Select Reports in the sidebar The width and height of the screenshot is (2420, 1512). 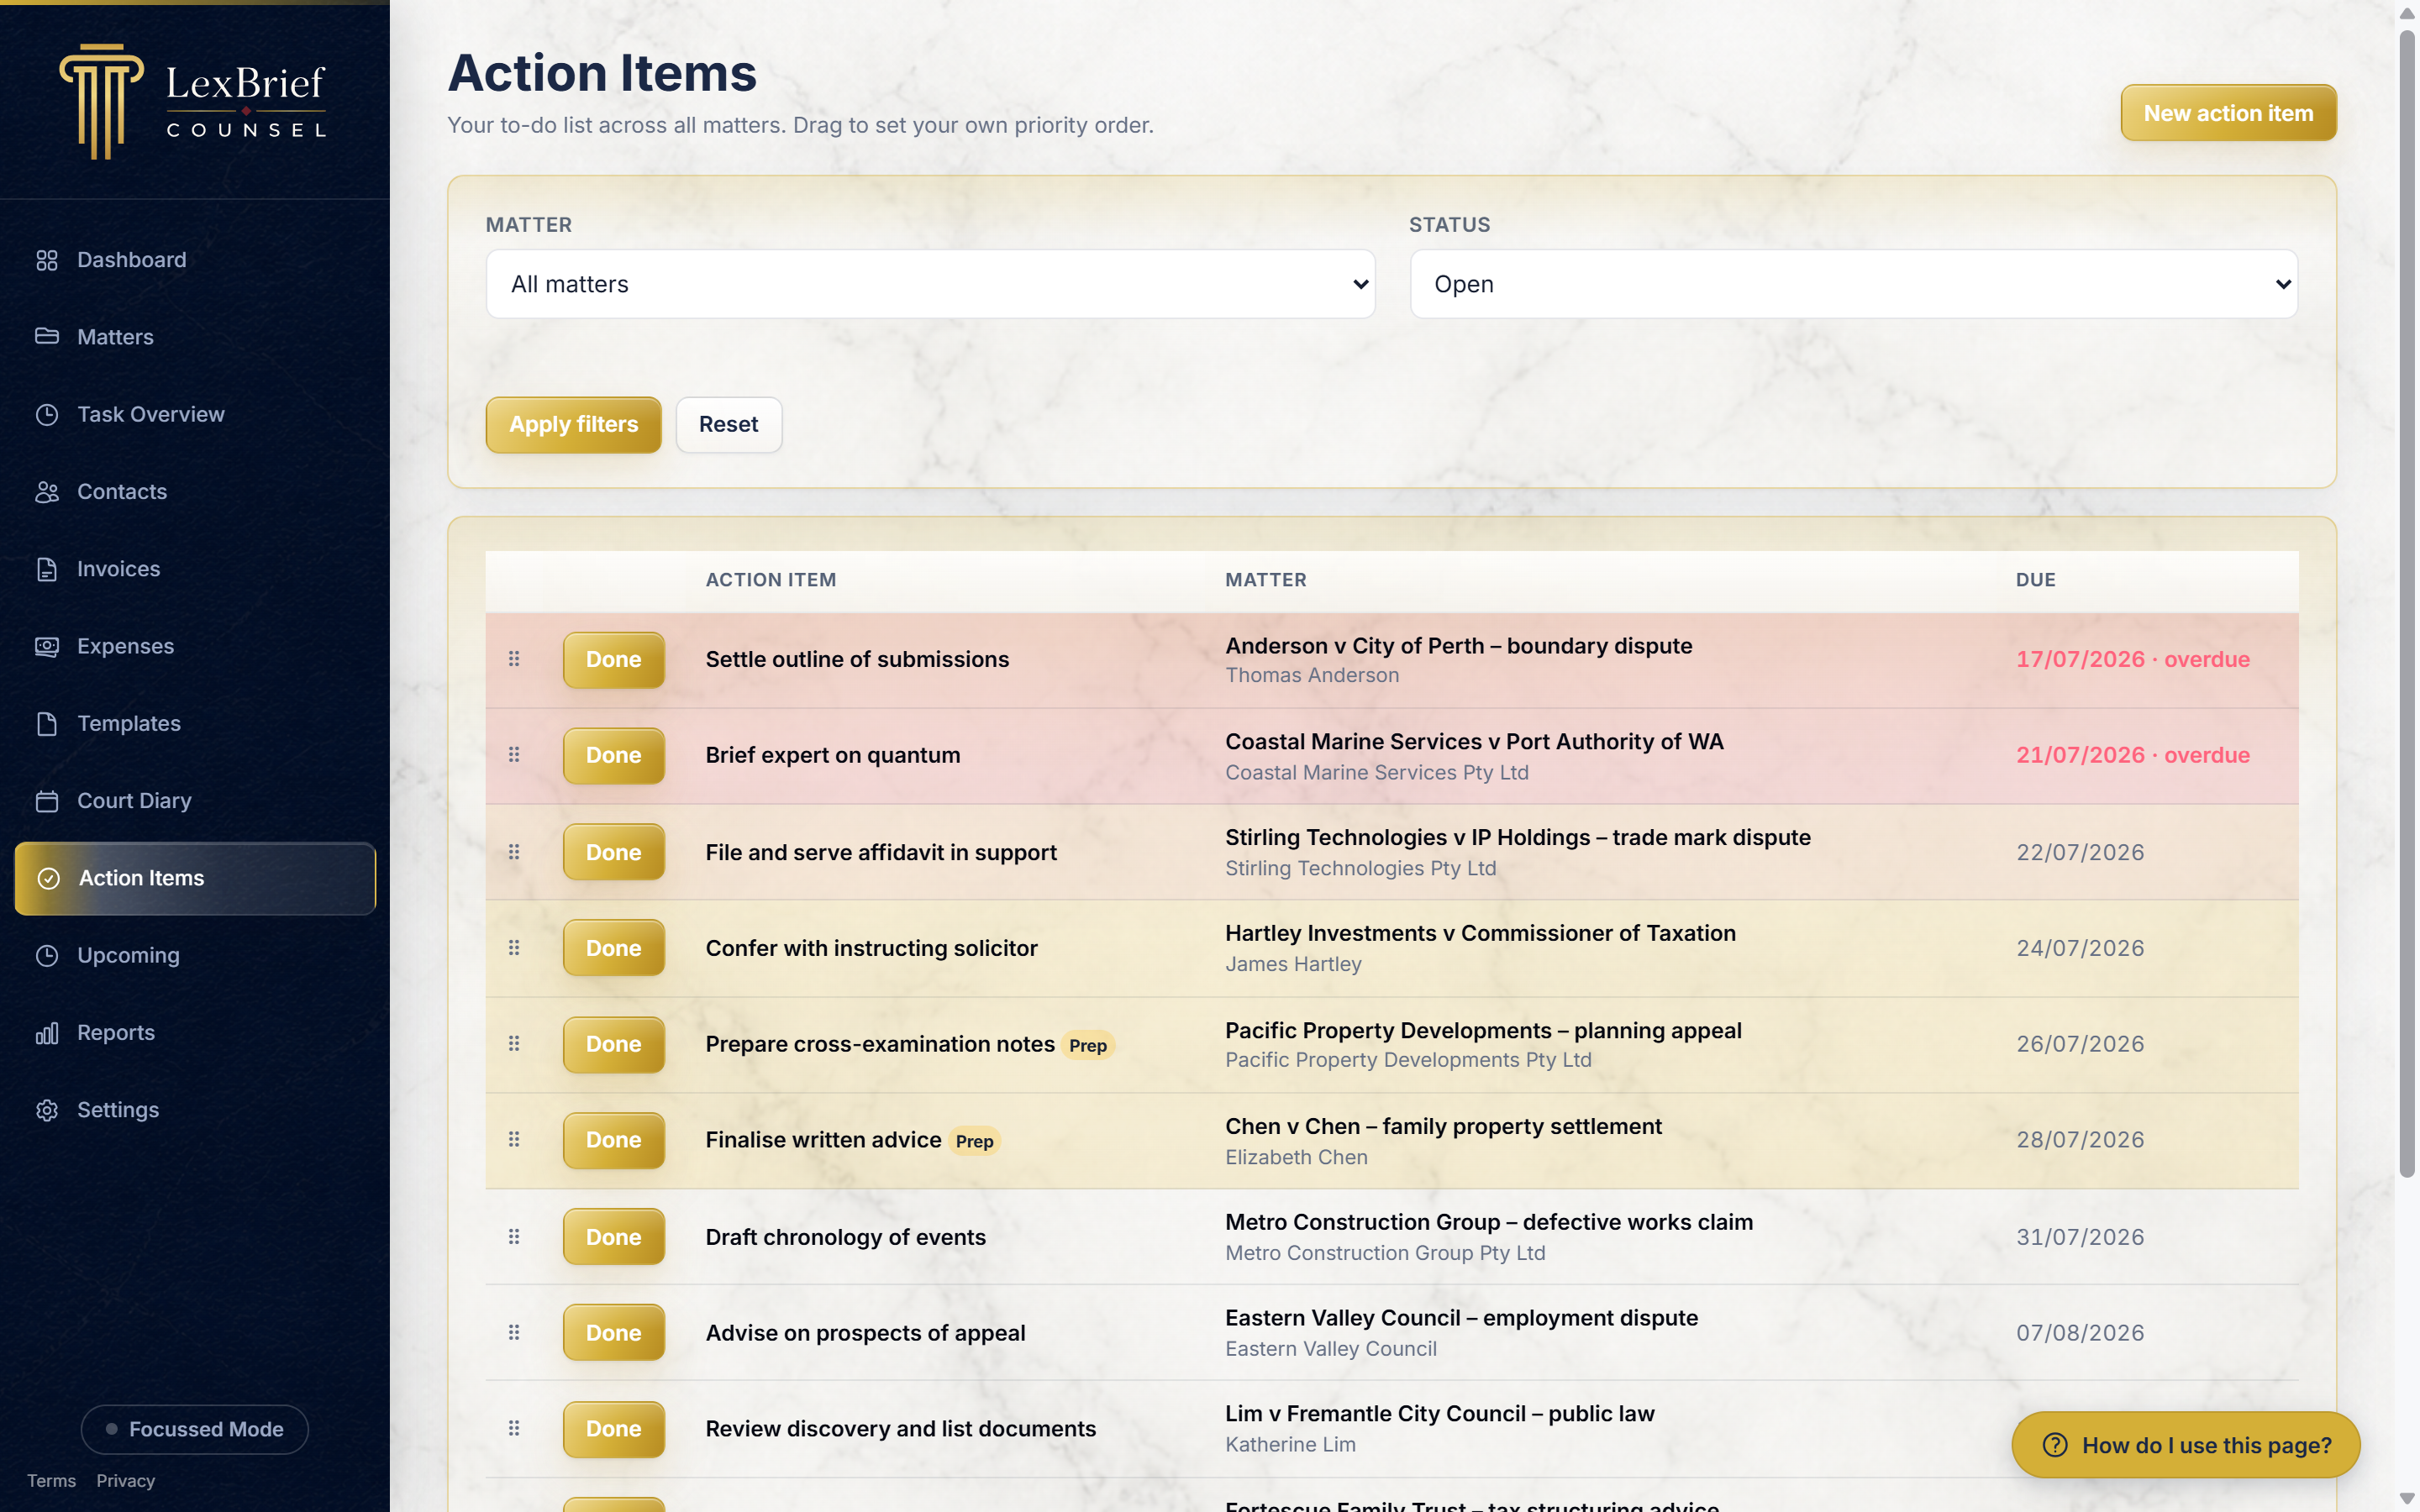click(195, 1033)
